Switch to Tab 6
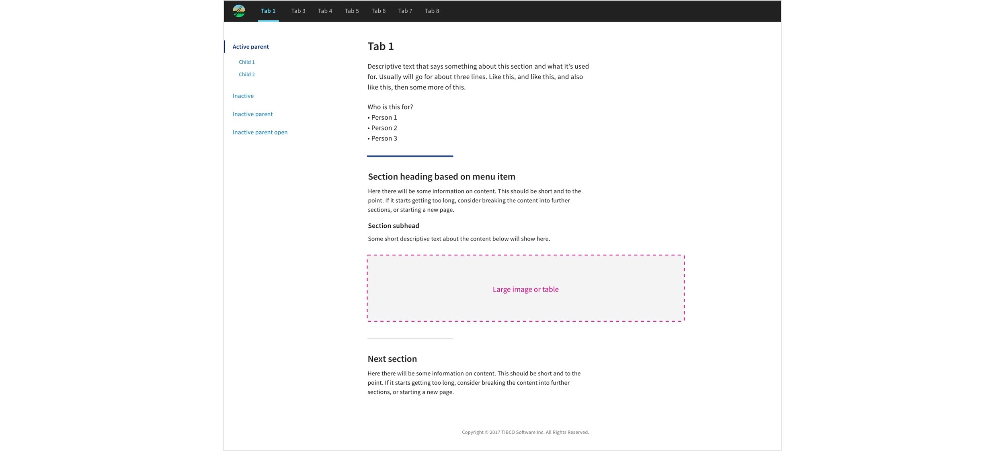This screenshot has height=451, width=1005. pos(378,11)
